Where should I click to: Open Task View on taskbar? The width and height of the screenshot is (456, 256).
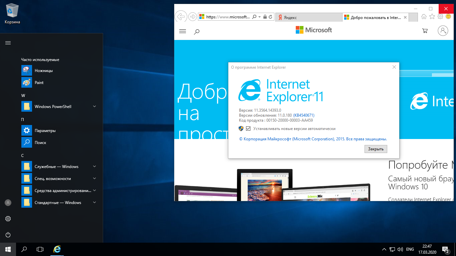[x=40, y=249]
